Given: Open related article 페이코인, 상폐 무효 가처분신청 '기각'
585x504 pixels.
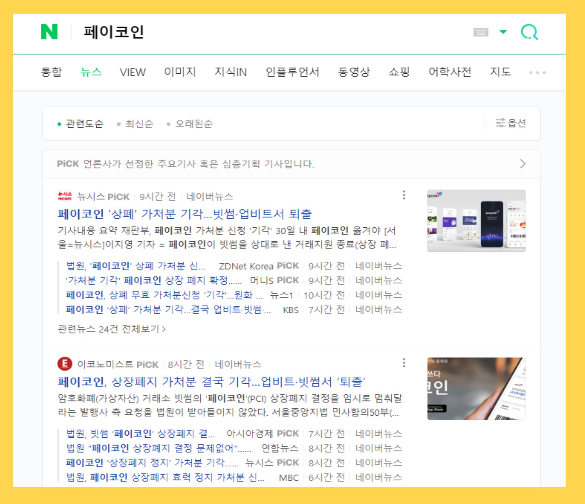Looking at the screenshot, I should (x=164, y=295).
